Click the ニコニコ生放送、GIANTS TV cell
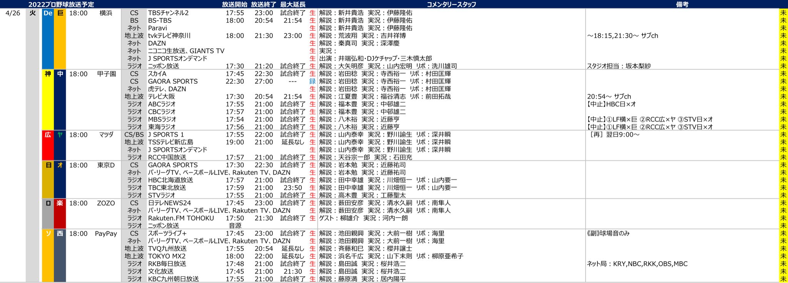Viewport: 788px width, 283px height. point(186,51)
